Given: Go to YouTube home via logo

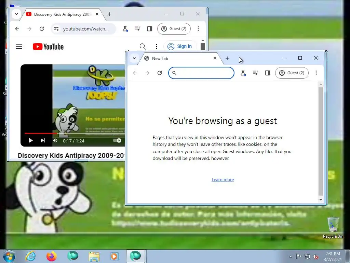Looking at the screenshot, I should 48,47.
